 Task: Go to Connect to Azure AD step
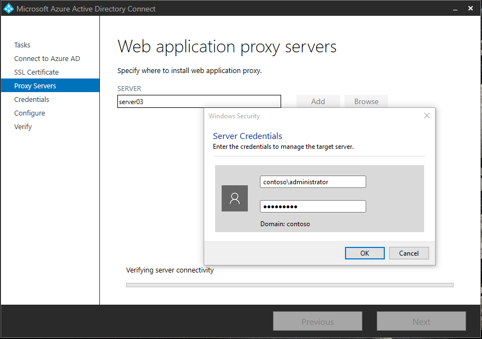coord(47,59)
